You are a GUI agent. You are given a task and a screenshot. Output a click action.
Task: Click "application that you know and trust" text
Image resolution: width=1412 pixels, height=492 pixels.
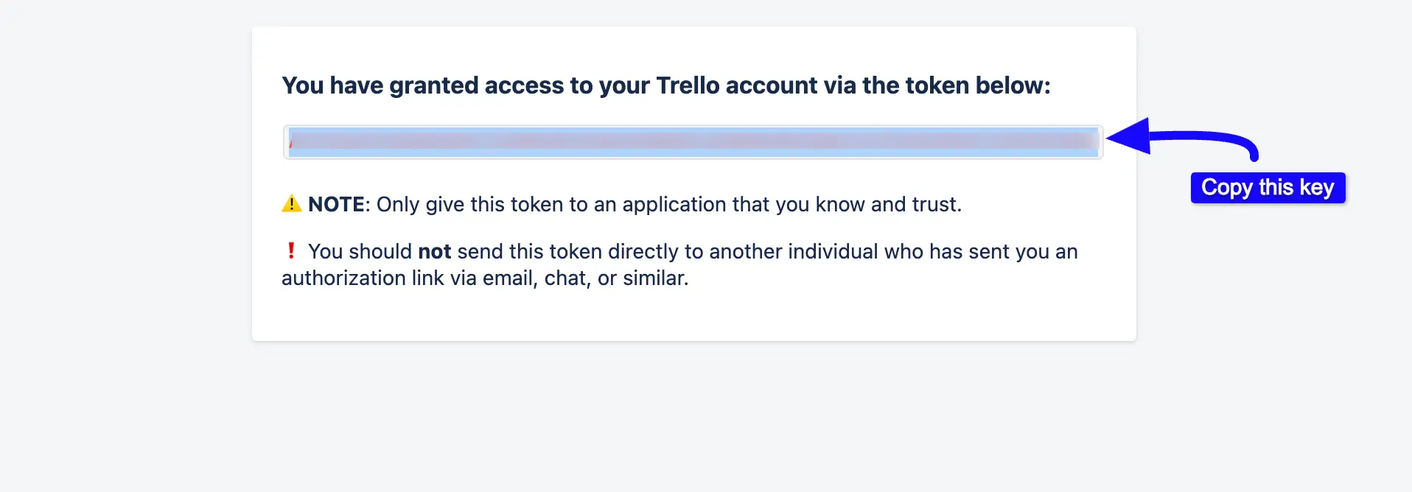[x=805, y=204]
